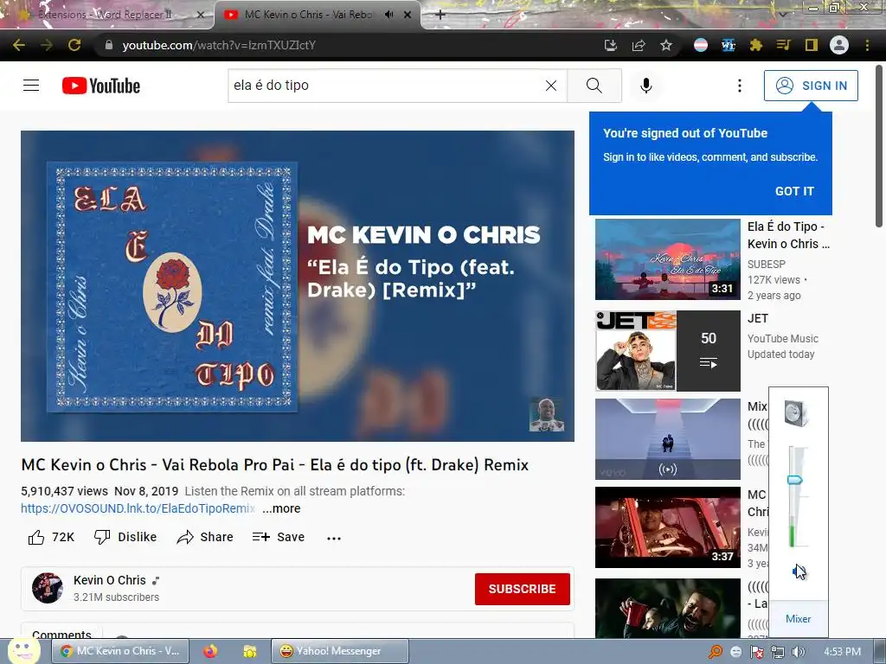Image resolution: width=886 pixels, height=664 pixels.
Task: Share the video
Action: pyautogui.click(x=204, y=537)
